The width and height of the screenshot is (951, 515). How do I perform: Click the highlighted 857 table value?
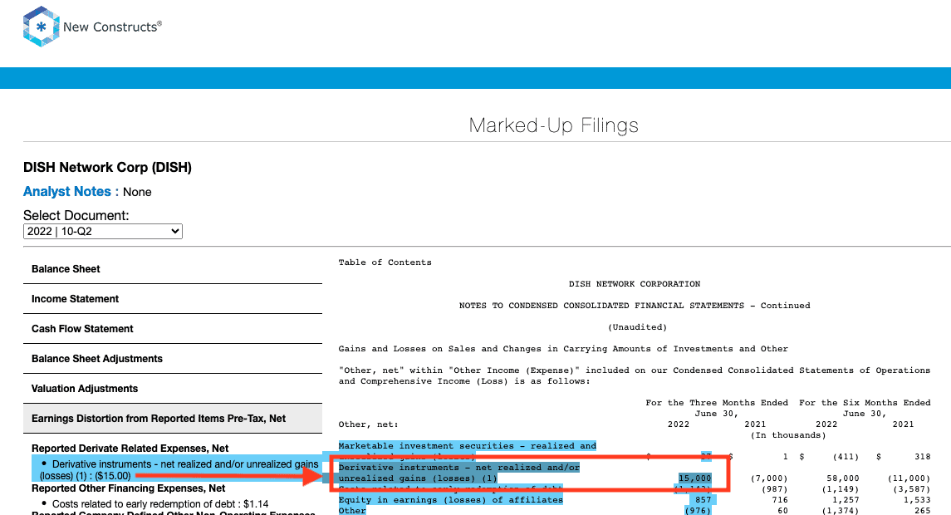[703, 500]
